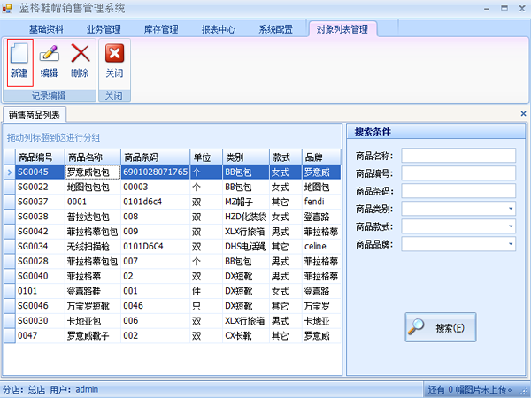Screen dimensions: 531x398
Task: Click the 搜索(E) magnifier button
Action: (x=440, y=327)
